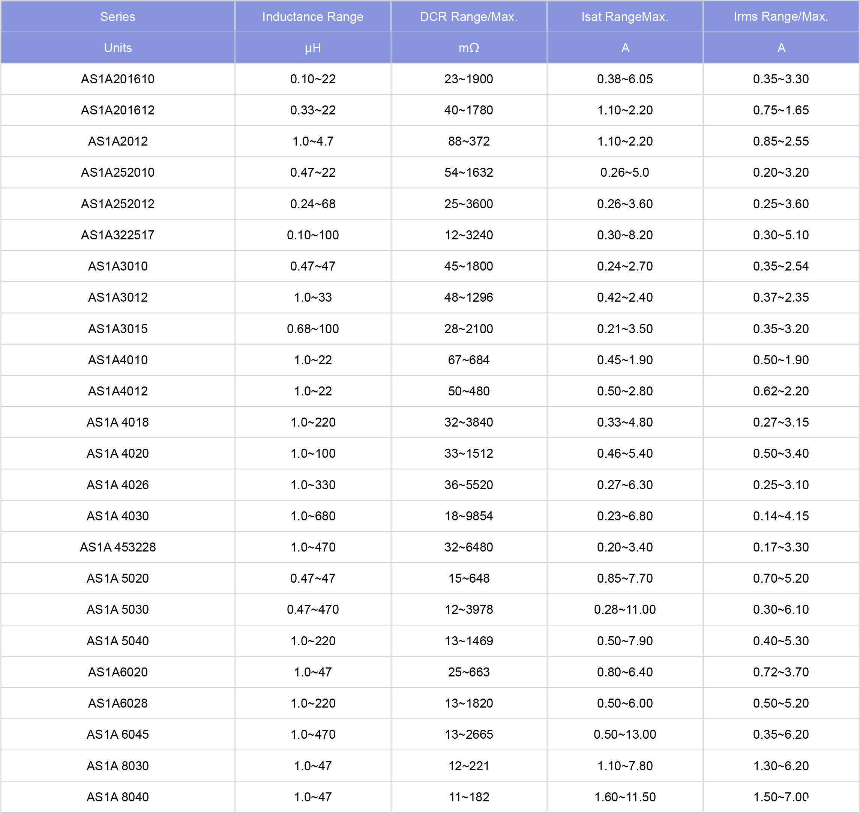Select the Inductance Range header cell
Image resolution: width=860 pixels, height=813 pixels.
[312, 17]
